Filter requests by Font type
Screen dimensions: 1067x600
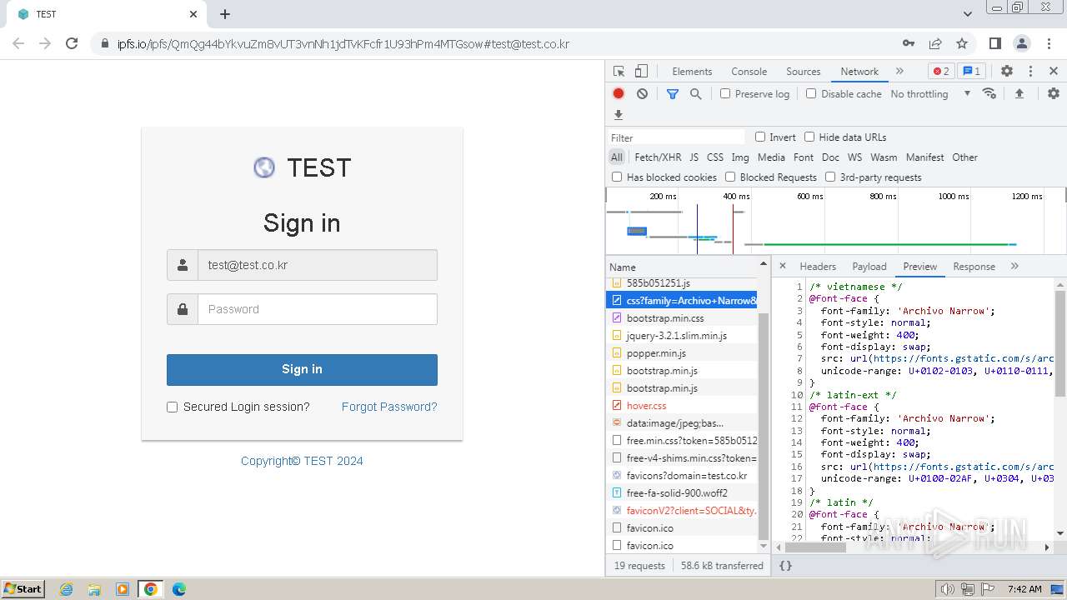pyautogui.click(x=804, y=157)
